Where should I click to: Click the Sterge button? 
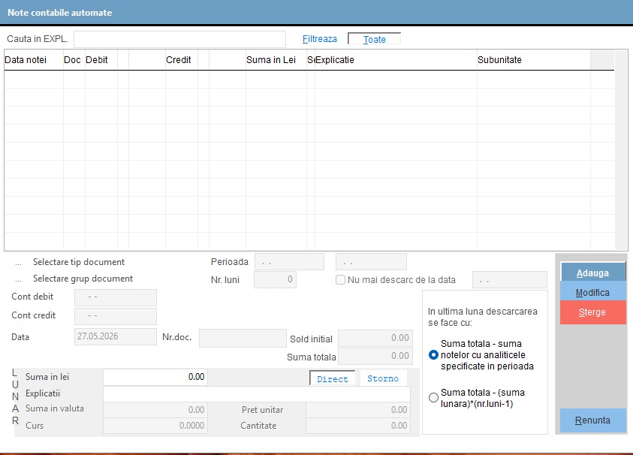pyautogui.click(x=593, y=312)
